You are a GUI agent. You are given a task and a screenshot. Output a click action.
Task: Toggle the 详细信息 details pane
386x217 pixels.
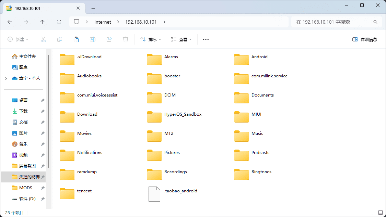[x=365, y=39]
